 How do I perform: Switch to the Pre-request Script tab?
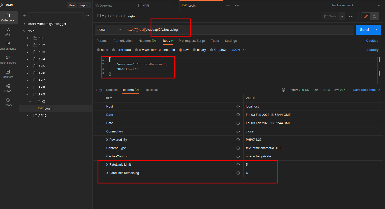pos(192,41)
